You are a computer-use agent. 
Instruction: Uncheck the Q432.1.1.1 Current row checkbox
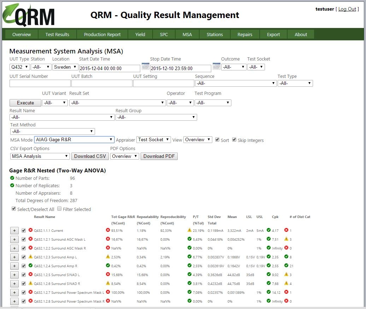24,231
